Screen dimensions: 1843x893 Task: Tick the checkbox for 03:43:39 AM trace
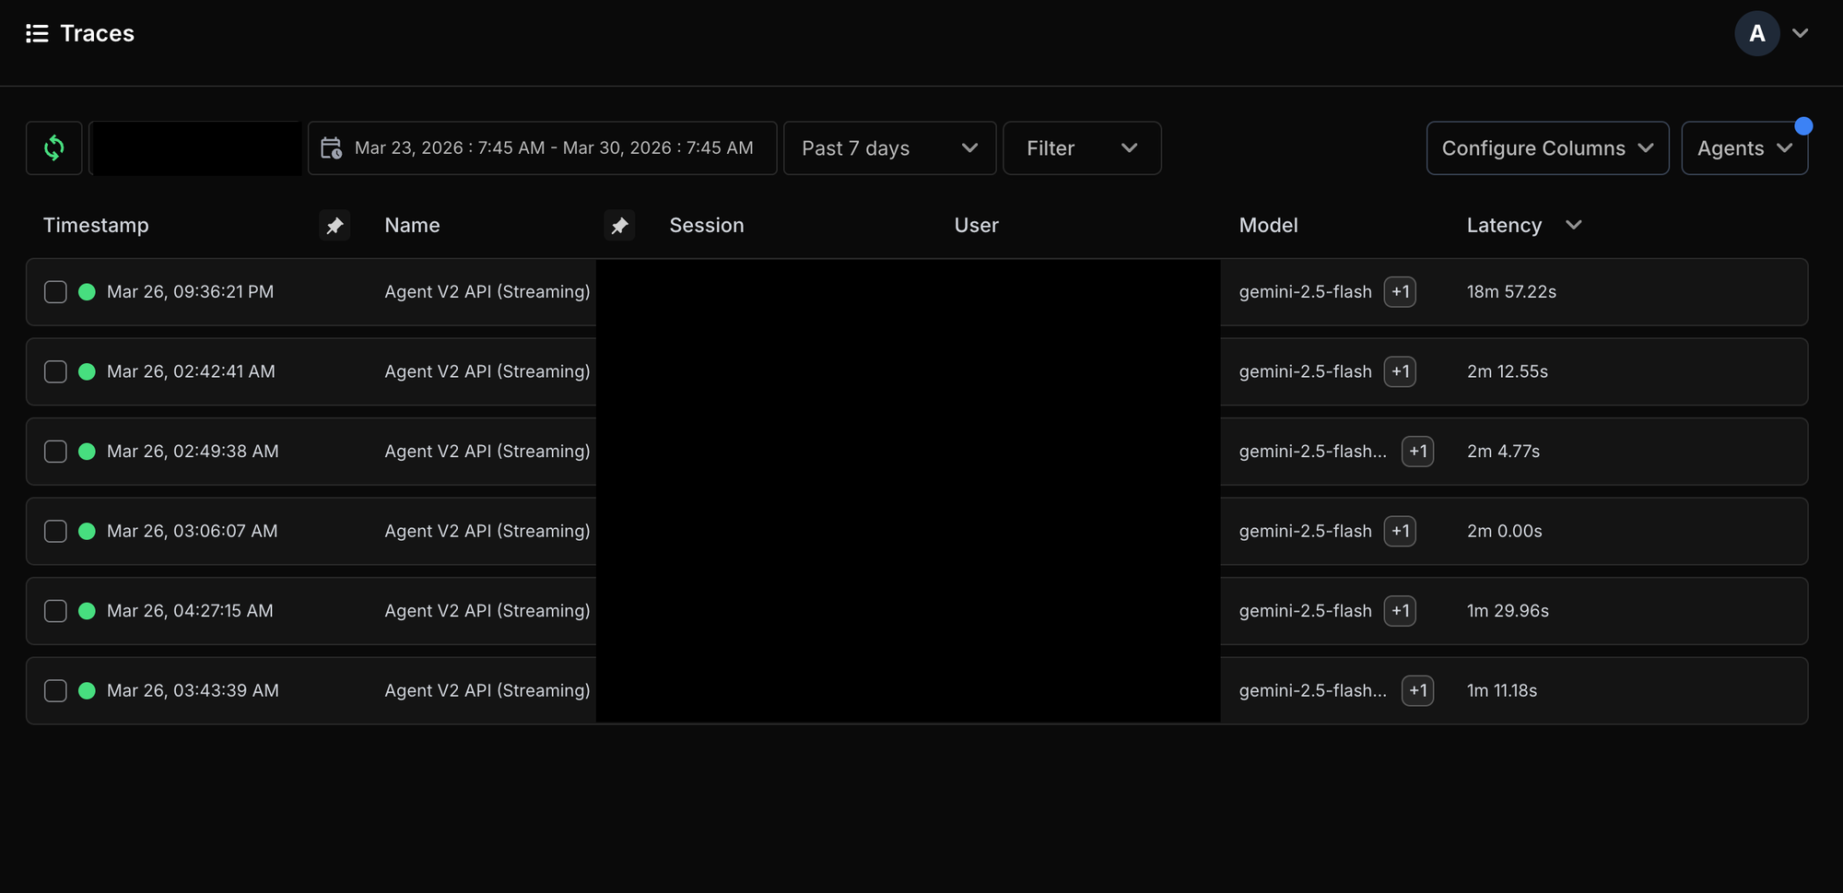pyautogui.click(x=55, y=691)
